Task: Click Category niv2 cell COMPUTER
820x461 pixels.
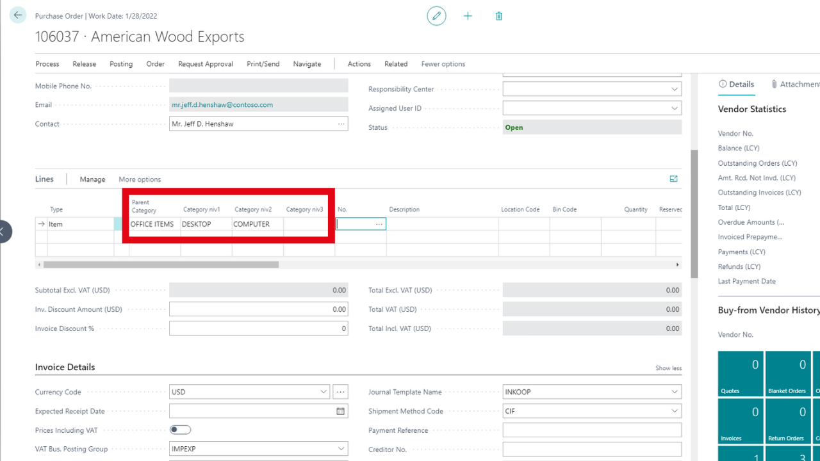Action: [258, 224]
